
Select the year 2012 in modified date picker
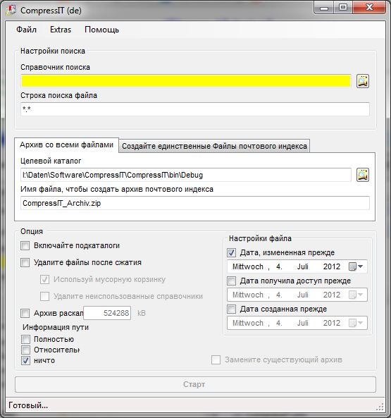pyautogui.click(x=332, y=266)
